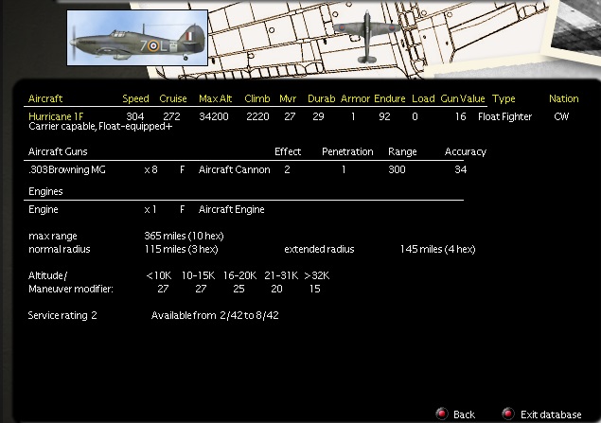Click the red Back button icon
The width and height of the screenshot is (601, 423).
442,414
